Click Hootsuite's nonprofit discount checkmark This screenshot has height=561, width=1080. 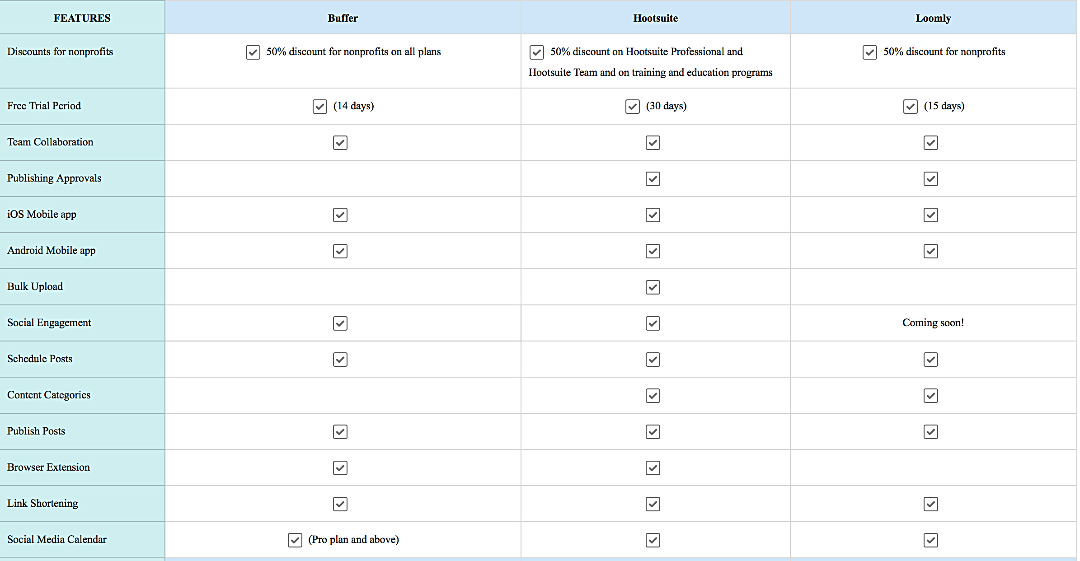(537, 52)
